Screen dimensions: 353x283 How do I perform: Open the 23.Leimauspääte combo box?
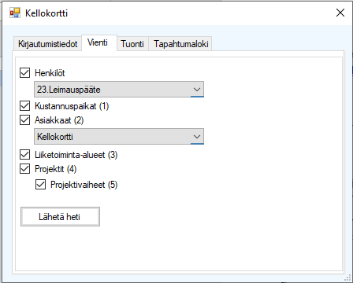pos(119,90)
